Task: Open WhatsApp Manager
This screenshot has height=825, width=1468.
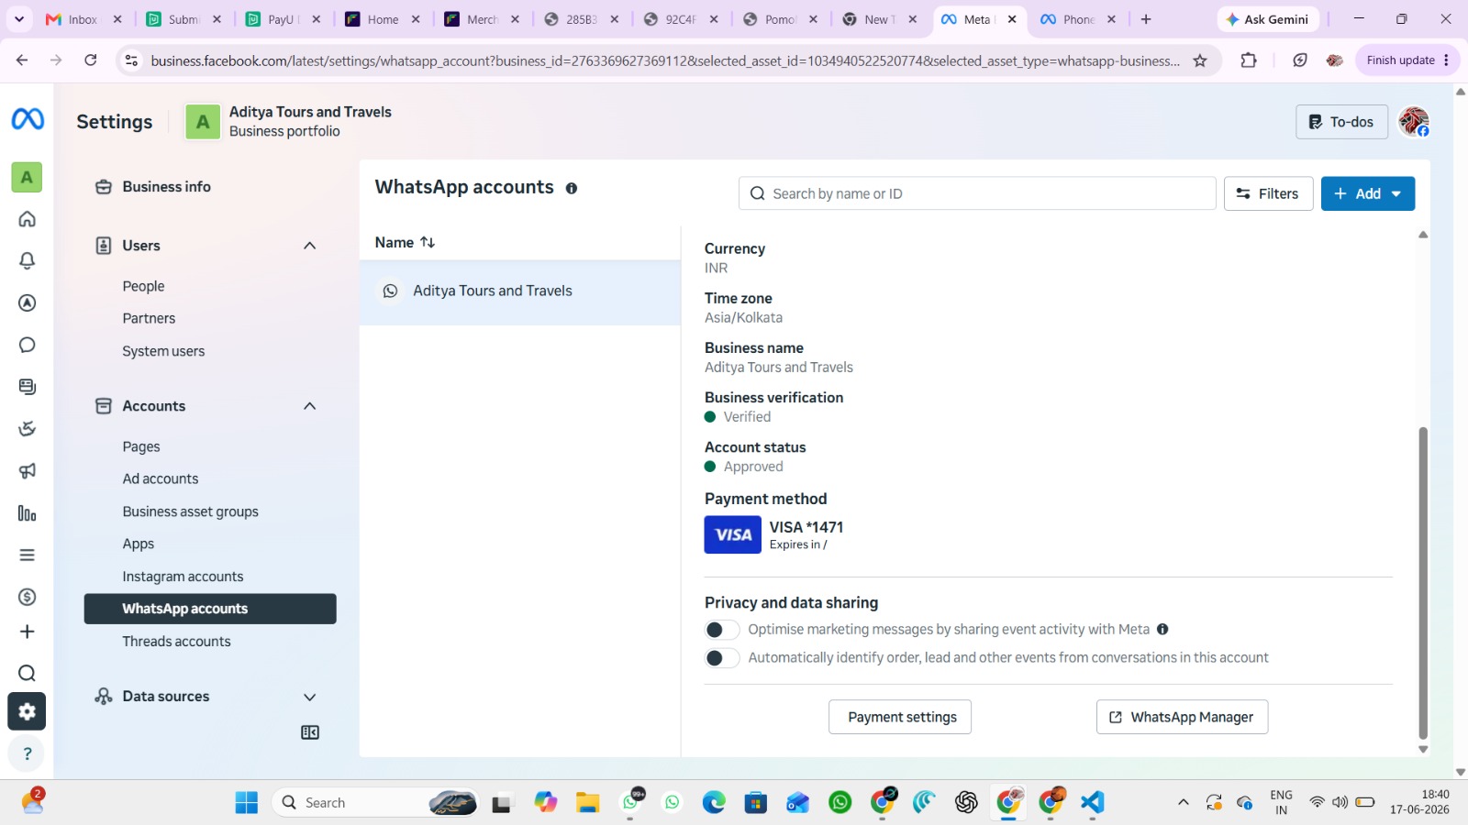Action: point(1182,717)
